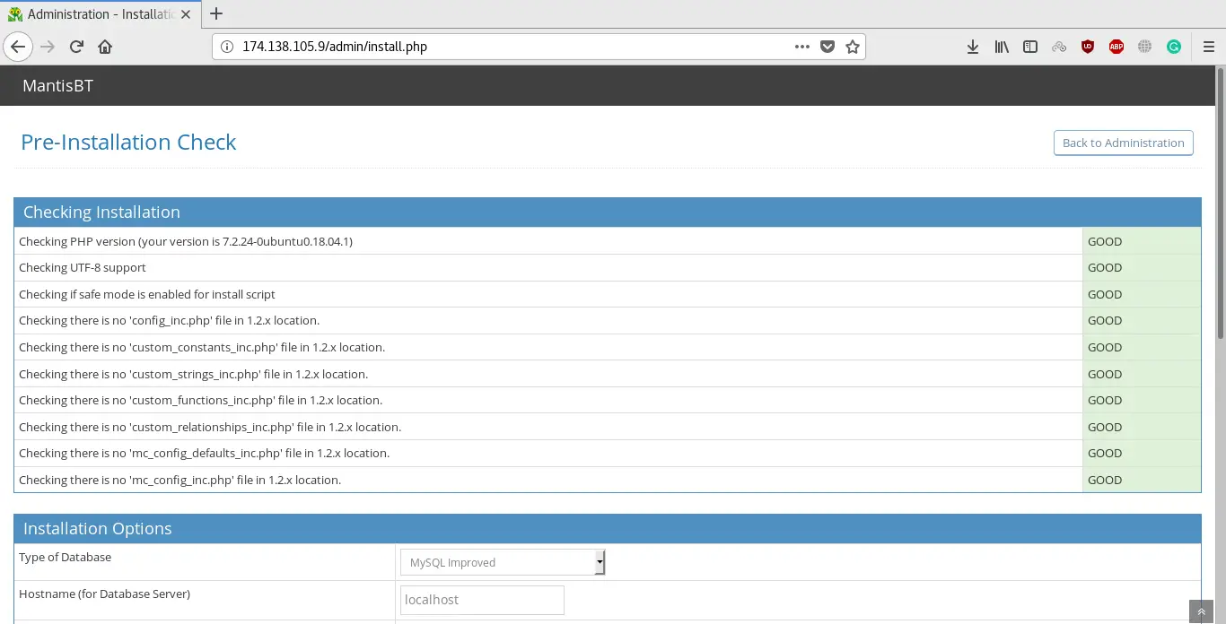Open the MantisBT home link

pyautogui.click(x=57, y=86)
